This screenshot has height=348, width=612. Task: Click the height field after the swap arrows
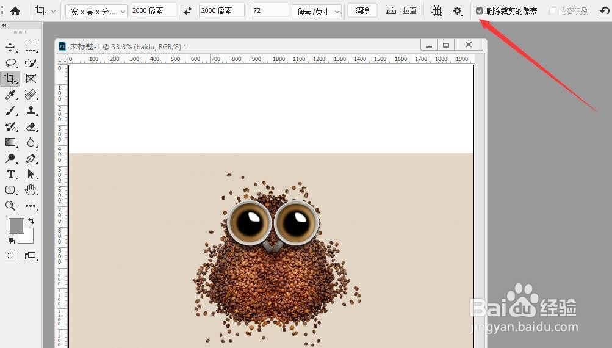point(221,10)
